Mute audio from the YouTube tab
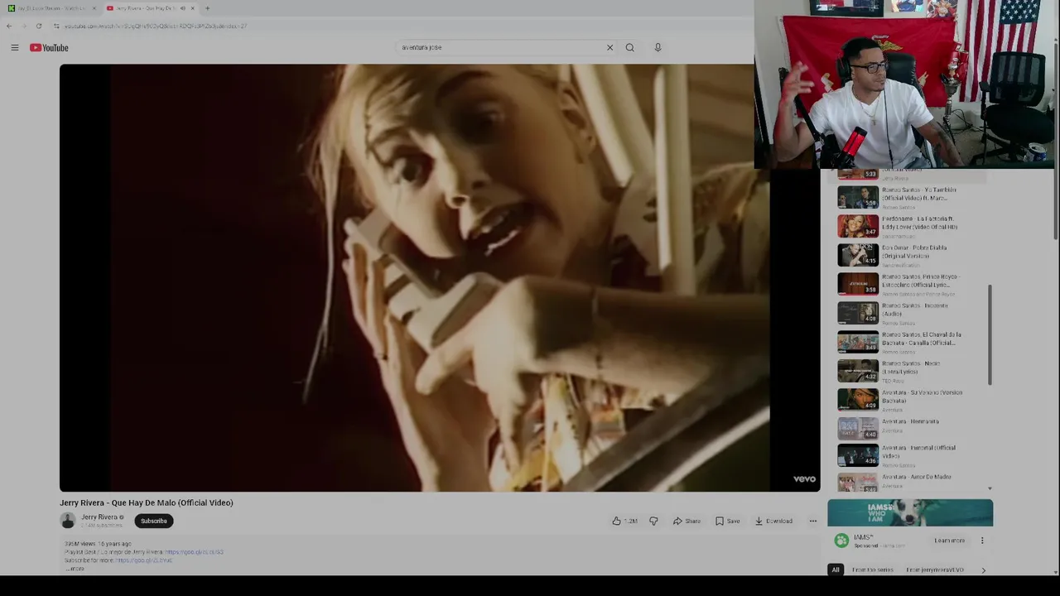1060x596 pixels. tap(182, 8)
